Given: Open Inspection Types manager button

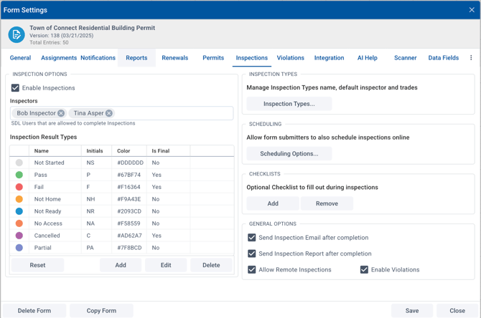Looking at the screenshot, I should pyautogui.click(x=289, y=104).
